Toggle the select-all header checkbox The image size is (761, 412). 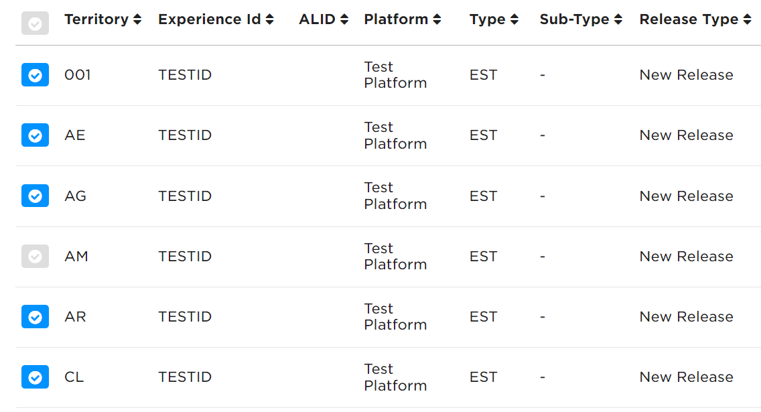click(35, 23)
